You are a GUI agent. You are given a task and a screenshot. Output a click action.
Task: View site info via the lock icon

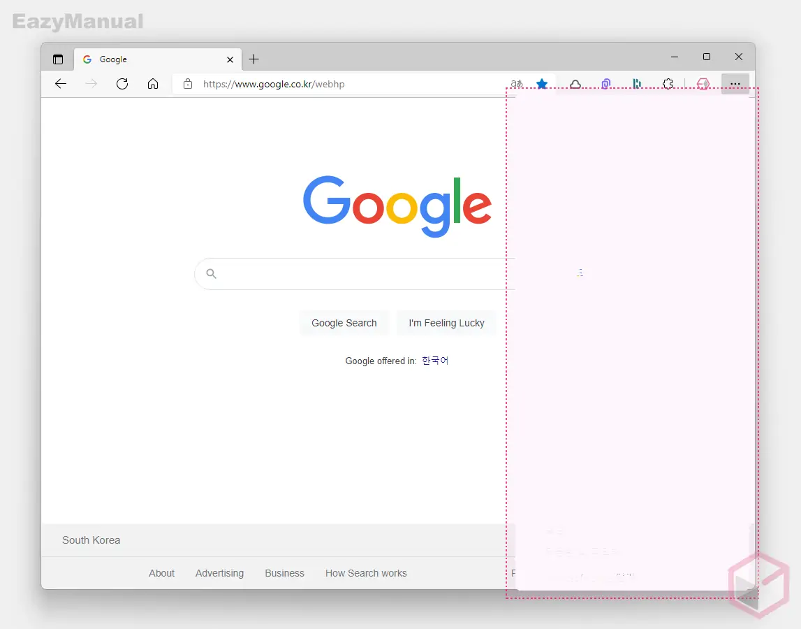point(187,84)
